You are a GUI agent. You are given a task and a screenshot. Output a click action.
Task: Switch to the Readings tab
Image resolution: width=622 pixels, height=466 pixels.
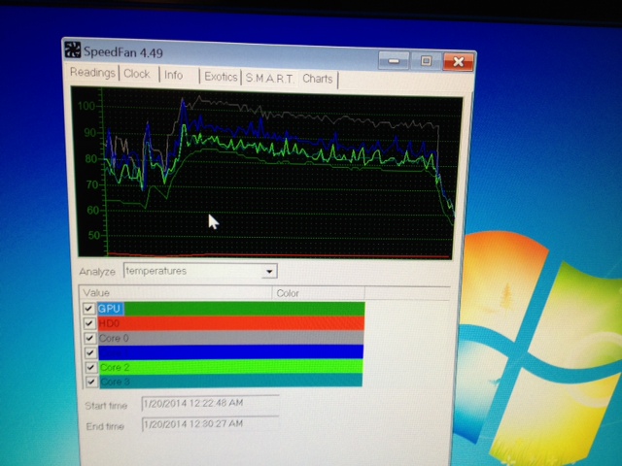coord(92,73)
